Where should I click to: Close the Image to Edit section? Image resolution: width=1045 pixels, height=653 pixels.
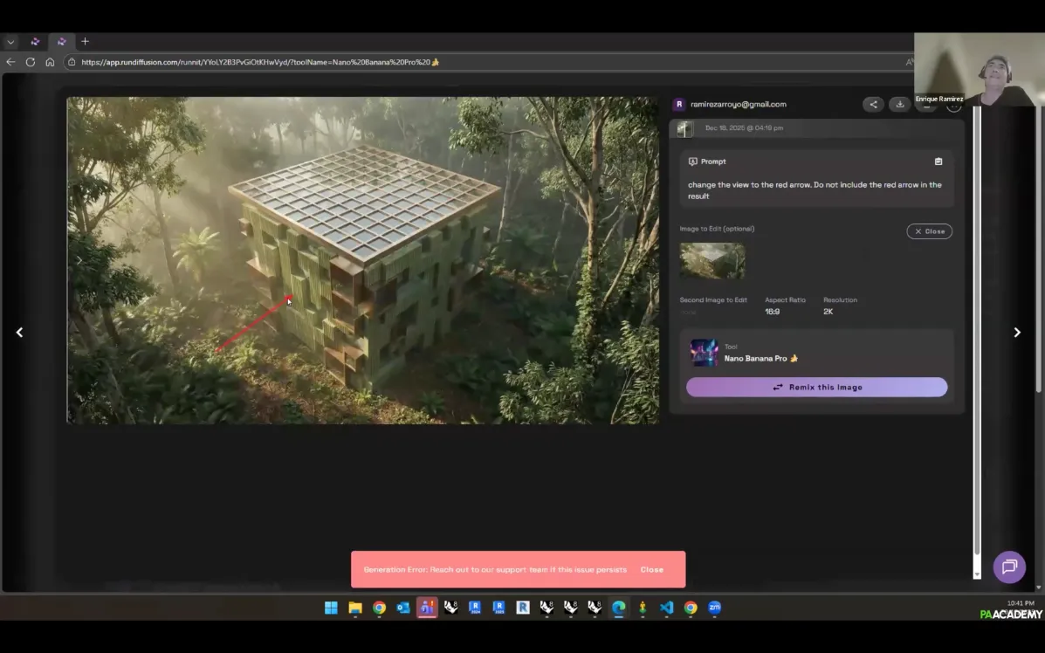click(929, 231)
